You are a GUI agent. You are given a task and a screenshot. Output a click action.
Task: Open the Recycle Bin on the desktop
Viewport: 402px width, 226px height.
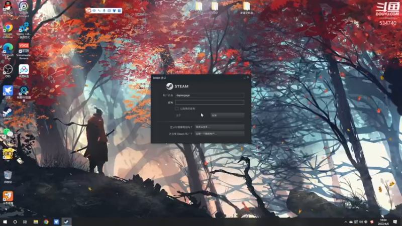(x=8, y=177)
